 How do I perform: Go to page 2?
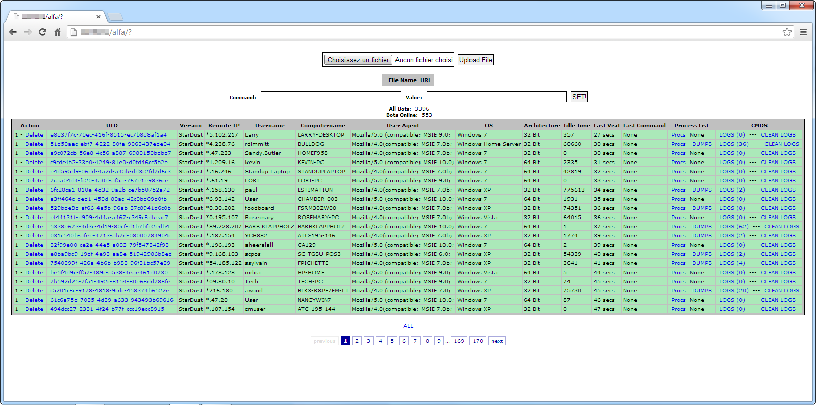(x=357, y=341)
